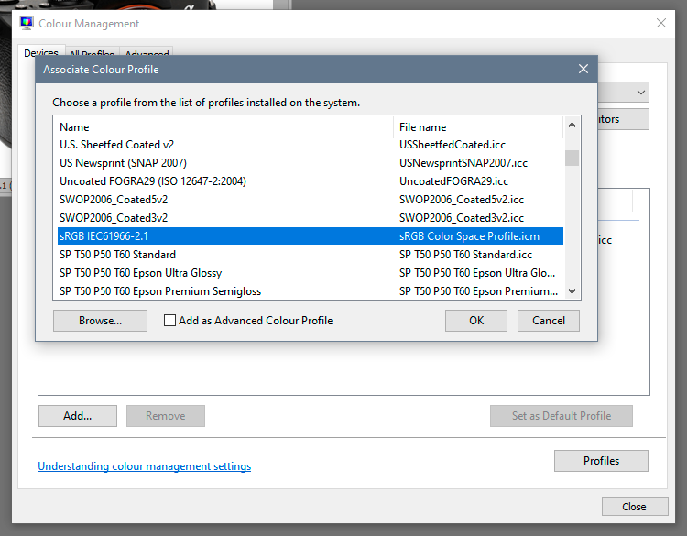This screenshot has width=687, height=536.
Task: Enable Add as Advanced Colour Profile checkbox
Action: pos(169,321)
